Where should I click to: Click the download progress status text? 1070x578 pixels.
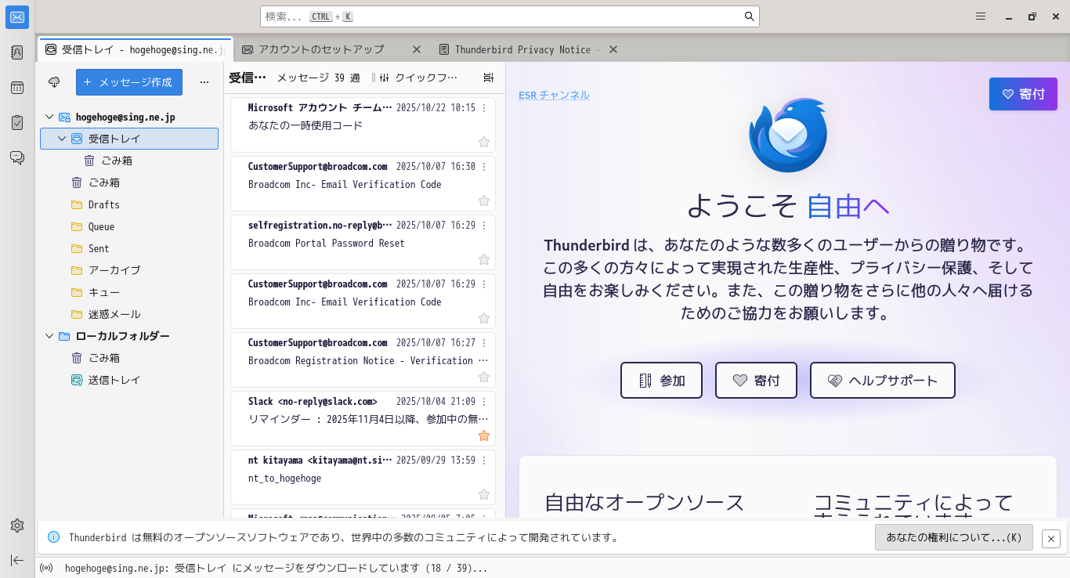point(277,568)
